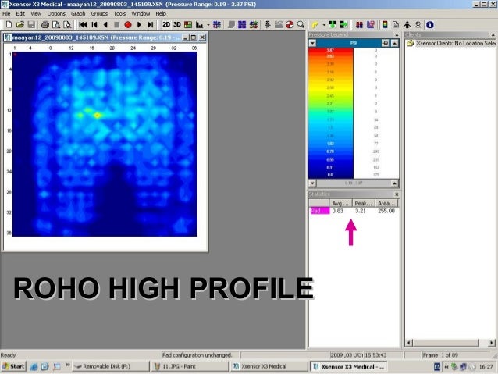
Task: Click the two red panels compare icon
Action: pyautogui.click(x=359, y=24)
